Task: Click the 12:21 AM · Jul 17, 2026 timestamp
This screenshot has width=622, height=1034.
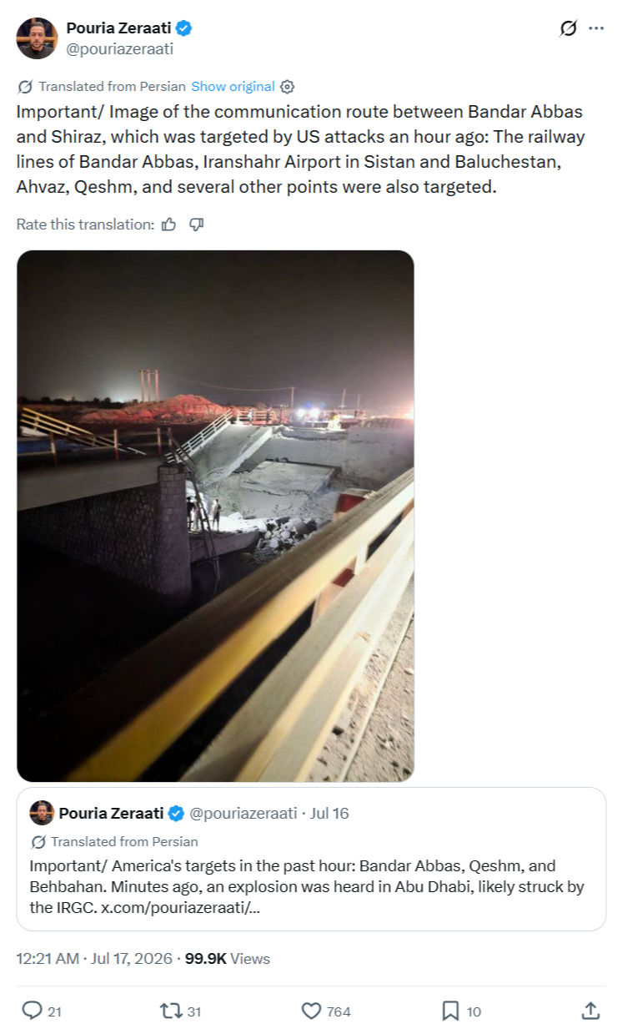Action: pos(94,959)
